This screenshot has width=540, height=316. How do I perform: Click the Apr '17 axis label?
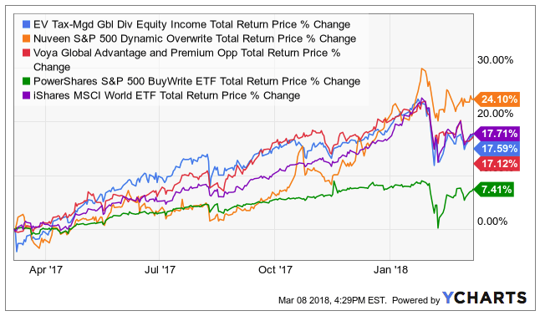46,269
